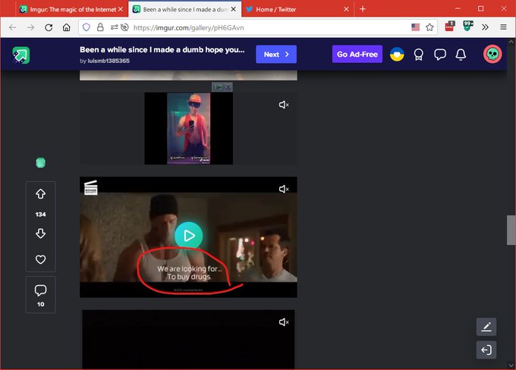This screenshot has height=370, width=516.
Task: Click the Imgur logo in header
Action: [21, 55]
